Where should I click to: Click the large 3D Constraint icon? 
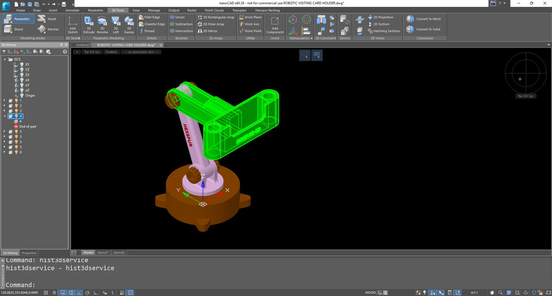[x=321, y=19]
